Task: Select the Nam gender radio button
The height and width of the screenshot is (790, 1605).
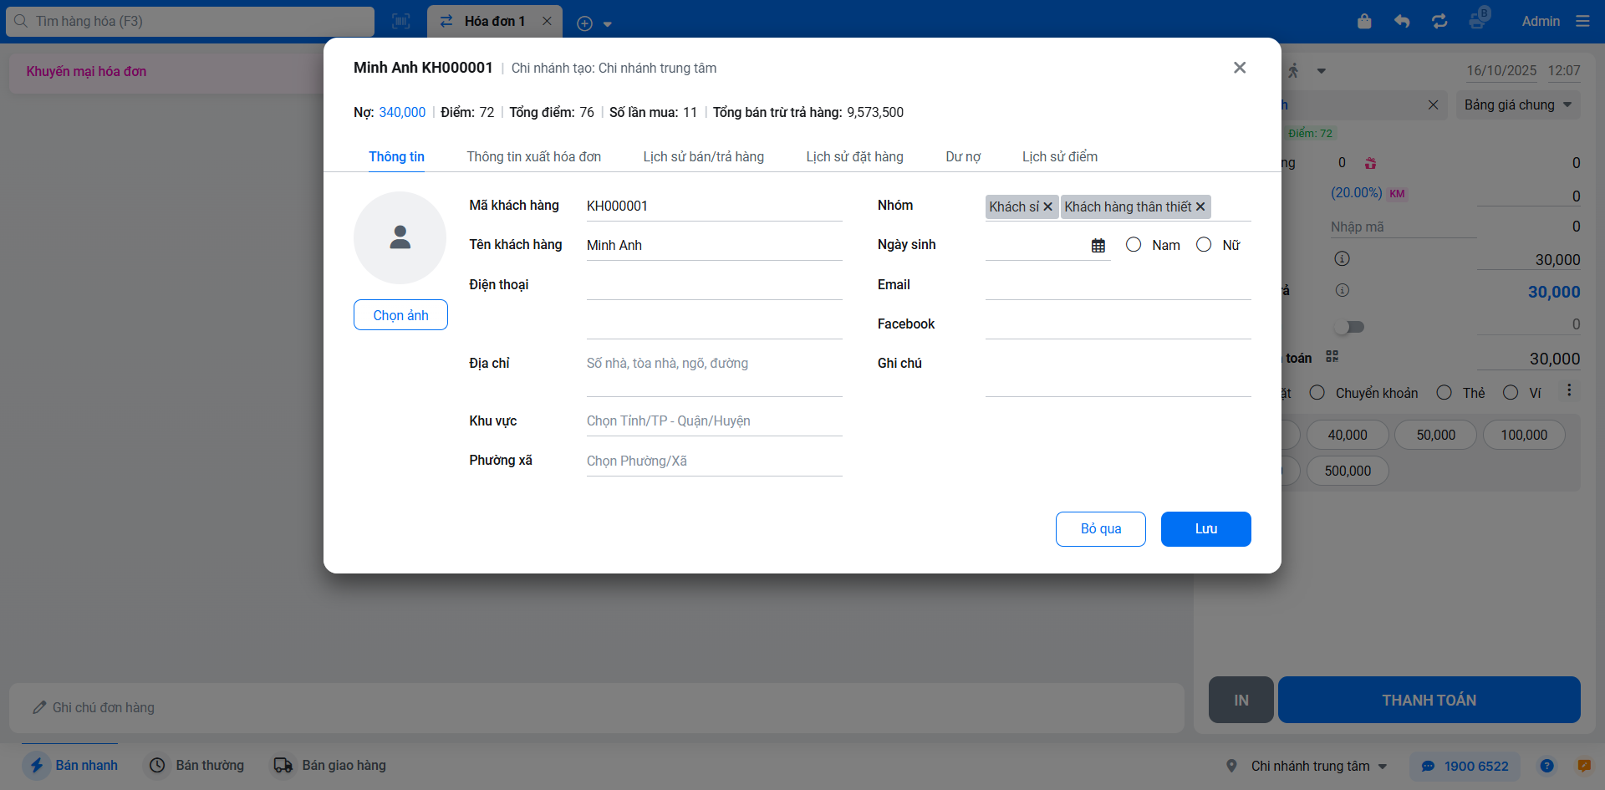Action: coord(1134,245)
